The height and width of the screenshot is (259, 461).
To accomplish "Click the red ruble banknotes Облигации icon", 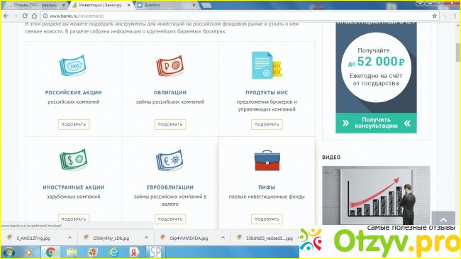I will coord(170,66).
